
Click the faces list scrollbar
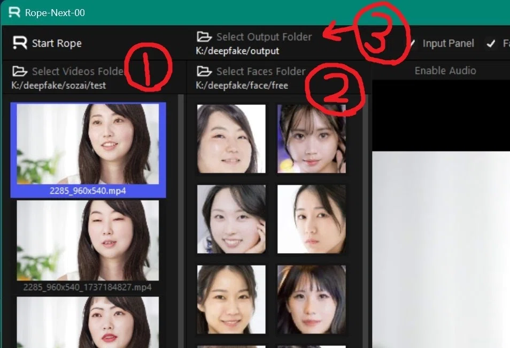coord(366,221)
